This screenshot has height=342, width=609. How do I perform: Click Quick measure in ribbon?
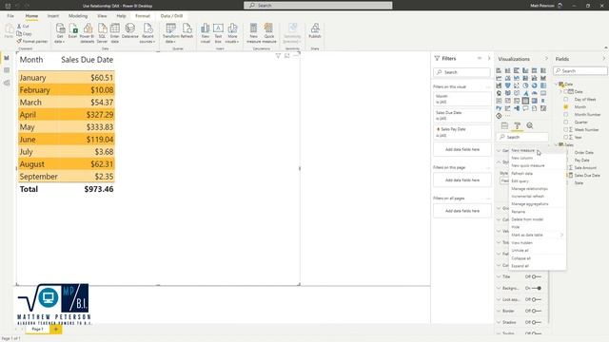[268, 32]
